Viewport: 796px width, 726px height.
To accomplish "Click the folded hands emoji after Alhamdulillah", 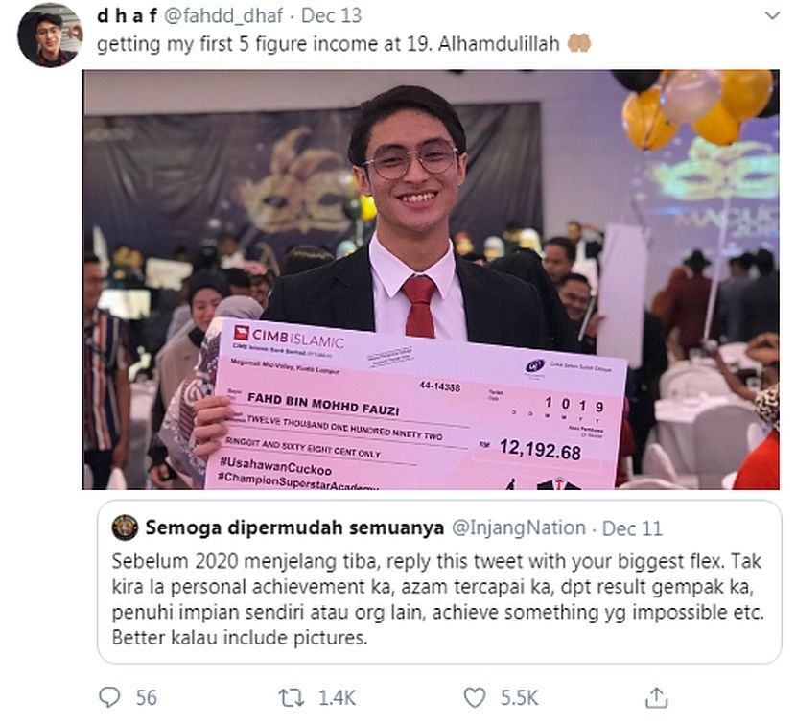I will (x=579, y=44).
